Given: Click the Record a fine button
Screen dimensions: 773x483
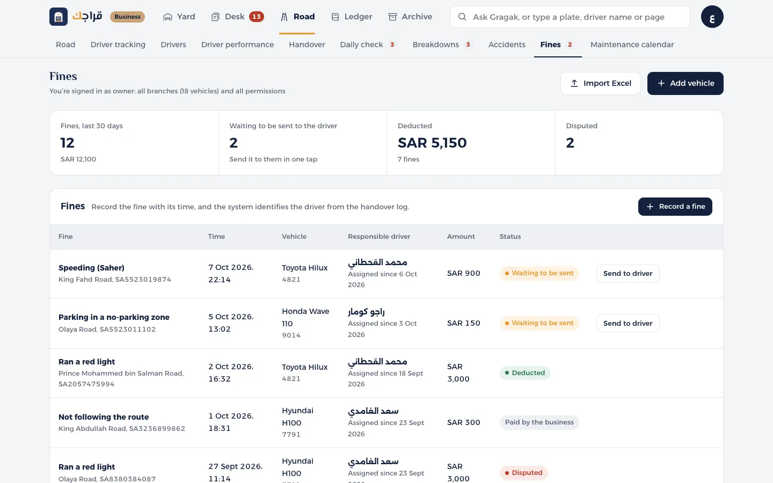Looking at the screenshot, I should click(x=675, y=207).
